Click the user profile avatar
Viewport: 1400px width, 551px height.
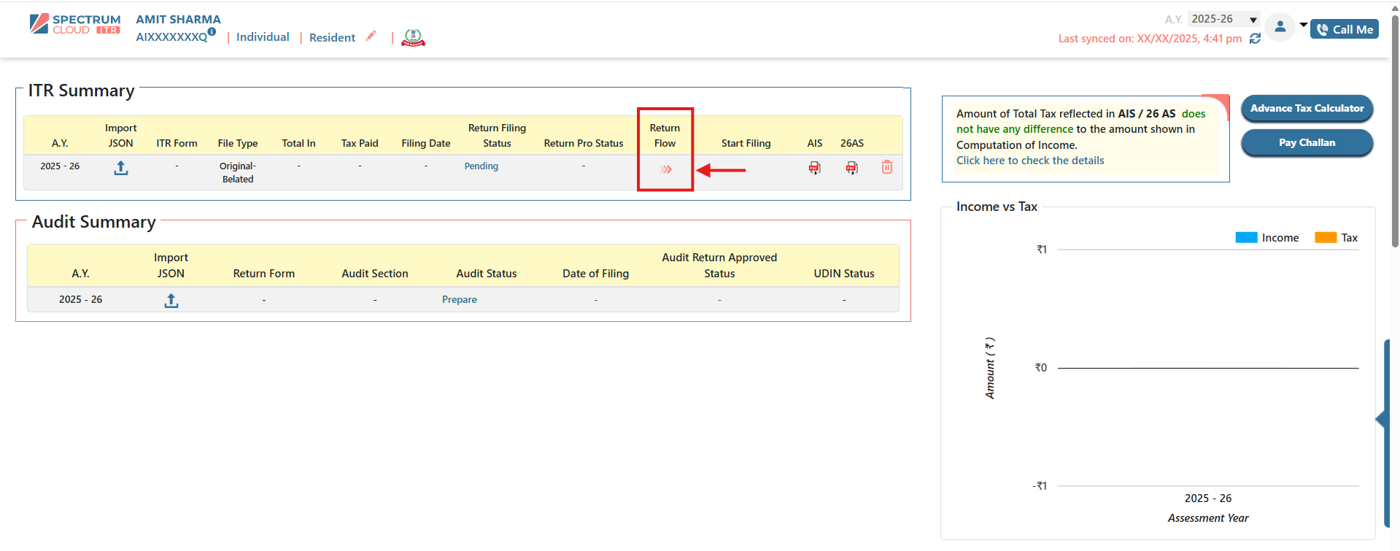1280,28
